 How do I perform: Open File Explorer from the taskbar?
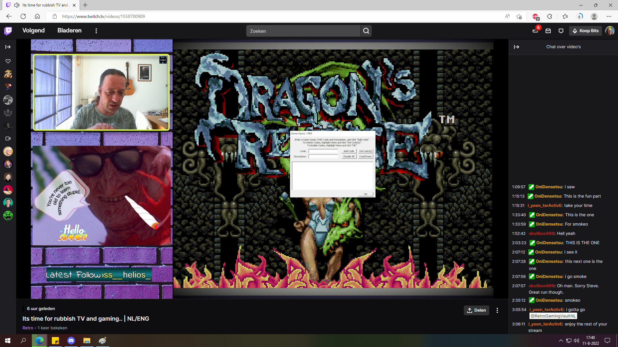(x=87, y=341)
